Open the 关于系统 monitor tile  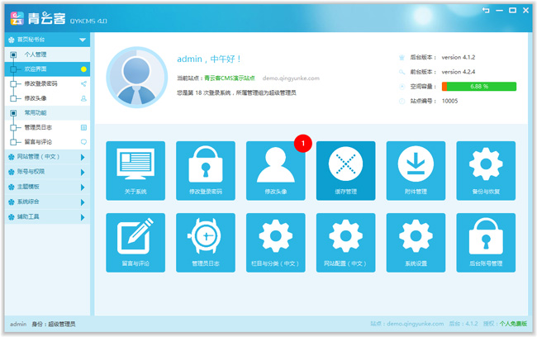click(x=135, y=170)
